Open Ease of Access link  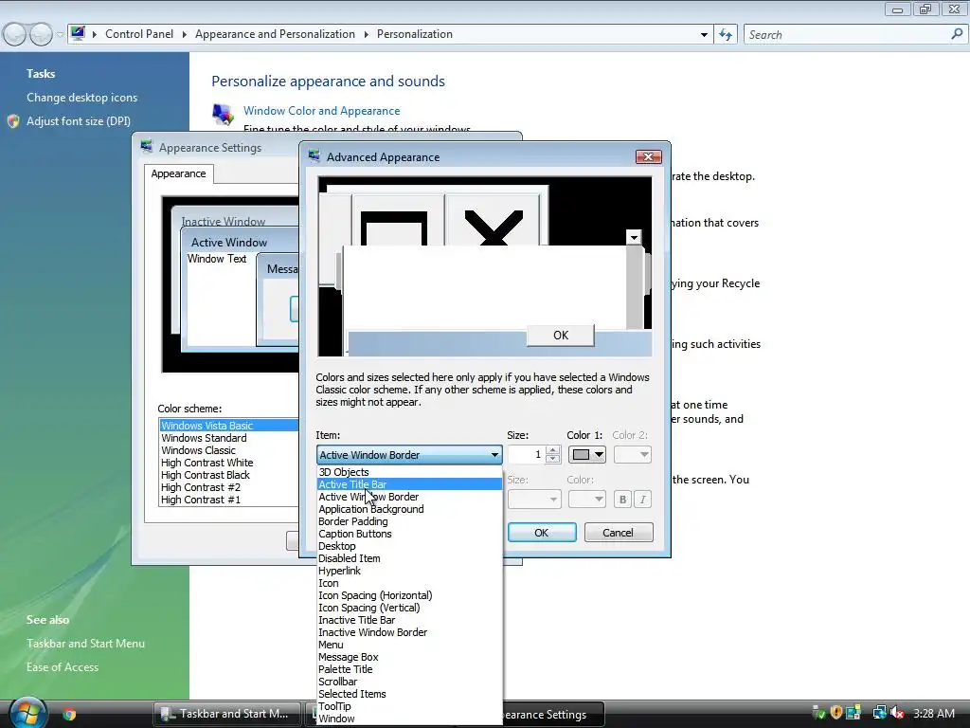(63, 666)
